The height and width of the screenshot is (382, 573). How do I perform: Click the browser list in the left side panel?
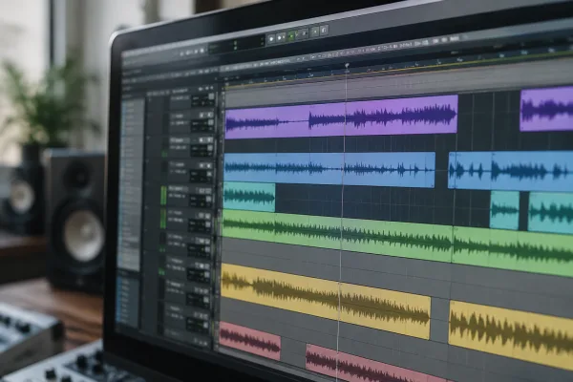coord(129,184)
